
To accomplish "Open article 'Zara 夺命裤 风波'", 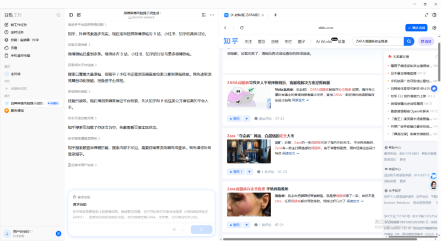I will 261,136.
